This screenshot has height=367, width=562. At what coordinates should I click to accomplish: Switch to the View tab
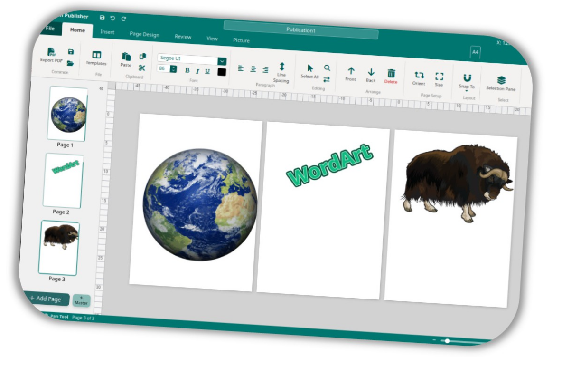point(212,39)
